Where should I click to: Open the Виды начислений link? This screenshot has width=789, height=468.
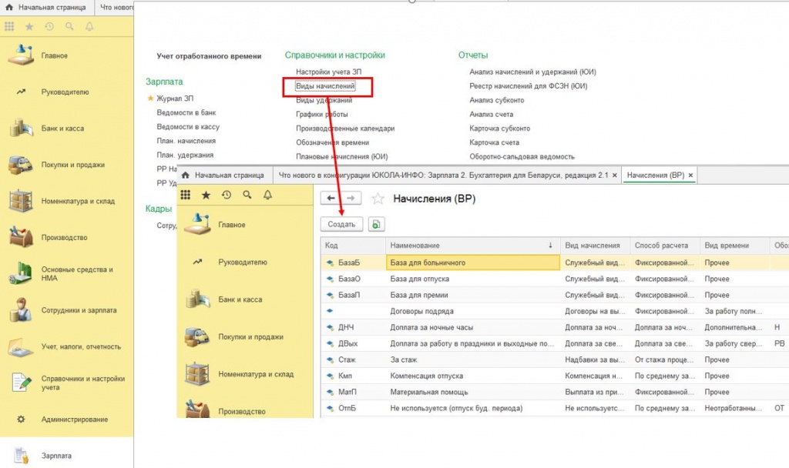[x=325, y=86]
